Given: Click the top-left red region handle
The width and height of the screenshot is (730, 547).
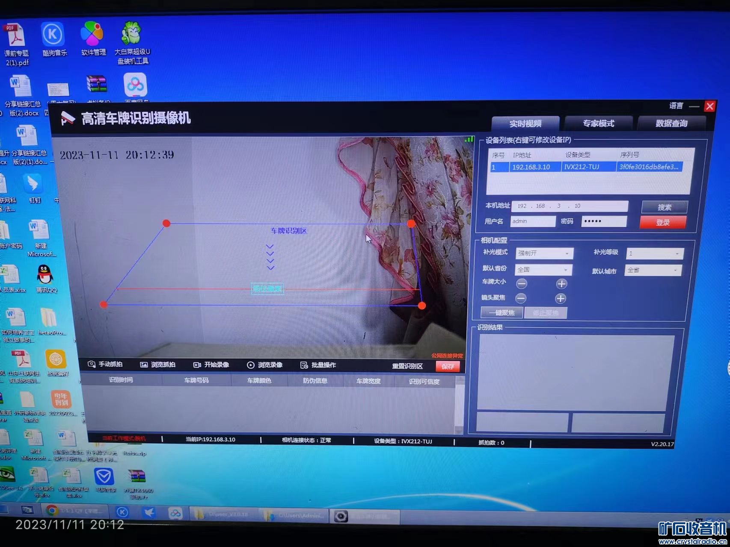Looking at the screenshot, I should click(166, 223).
